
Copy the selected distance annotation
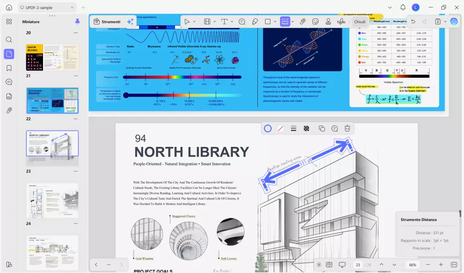click(322, 128)
